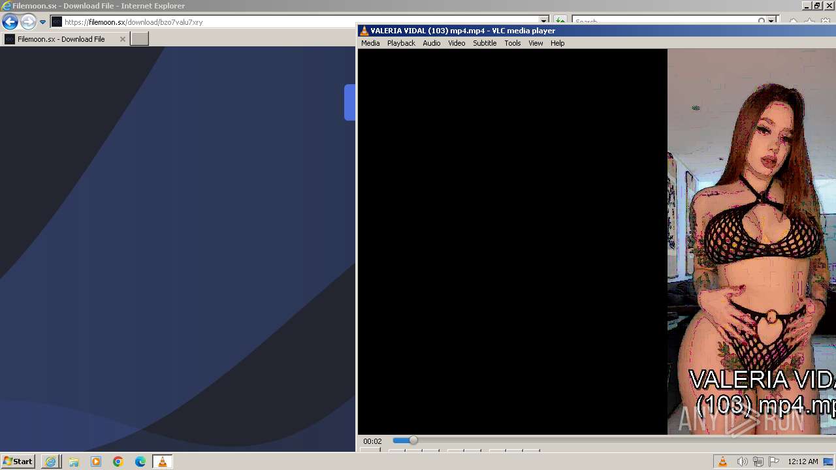Viewport: 836px width, 470px height.
Task: Click the blue button on the Filemoon page
Action: [350, 102]
